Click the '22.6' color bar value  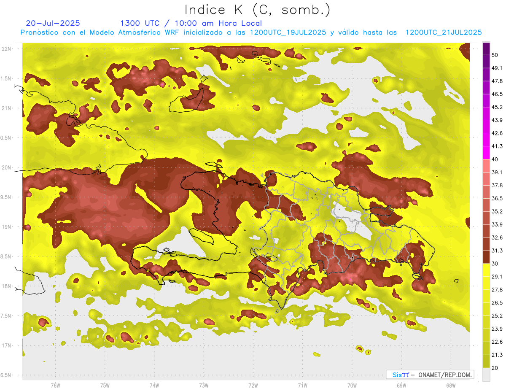497,342
